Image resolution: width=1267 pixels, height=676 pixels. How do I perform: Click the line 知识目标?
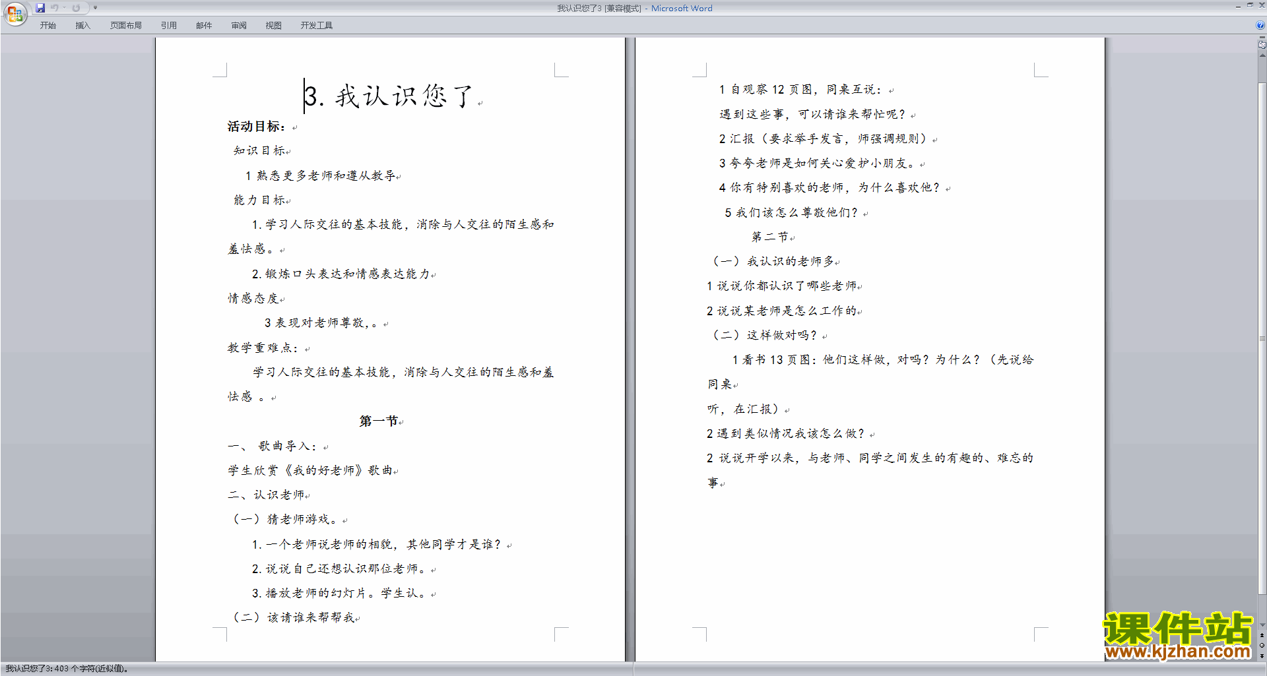pyautogui.click(x=259, y=150)
